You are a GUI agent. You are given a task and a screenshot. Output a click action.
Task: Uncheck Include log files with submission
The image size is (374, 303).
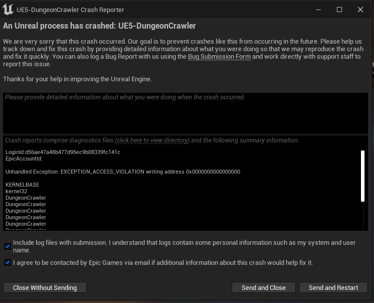pos(8,246)
